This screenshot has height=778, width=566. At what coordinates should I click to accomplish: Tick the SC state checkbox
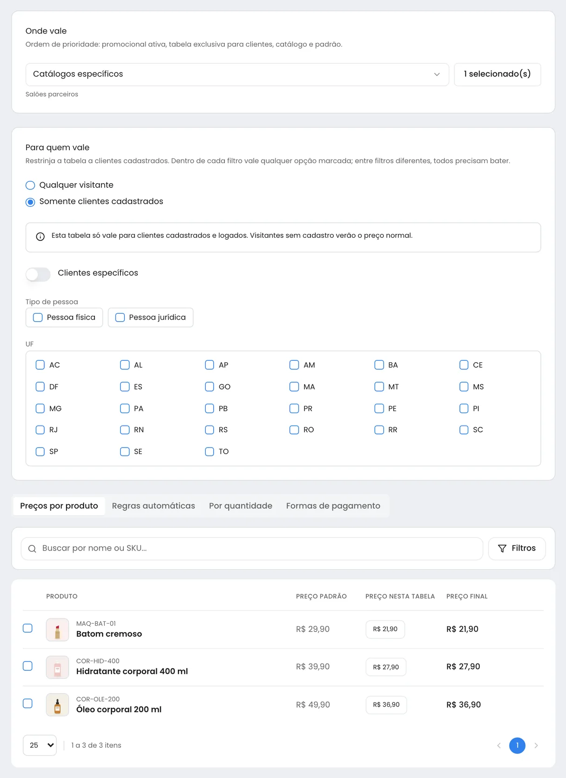point(464,430)
